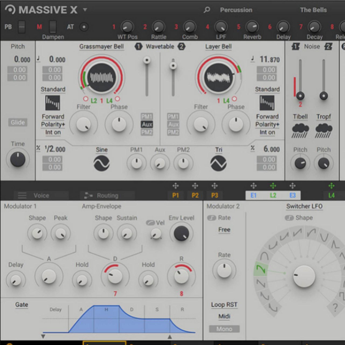
Task: Adjust the Reverb macro knob
Action: 252,27
